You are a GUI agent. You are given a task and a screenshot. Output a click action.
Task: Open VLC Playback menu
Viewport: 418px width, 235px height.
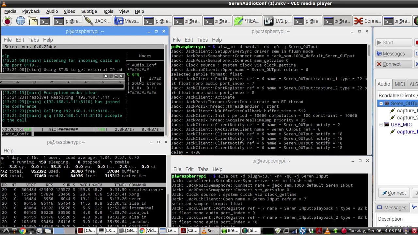tap(31, 11)
